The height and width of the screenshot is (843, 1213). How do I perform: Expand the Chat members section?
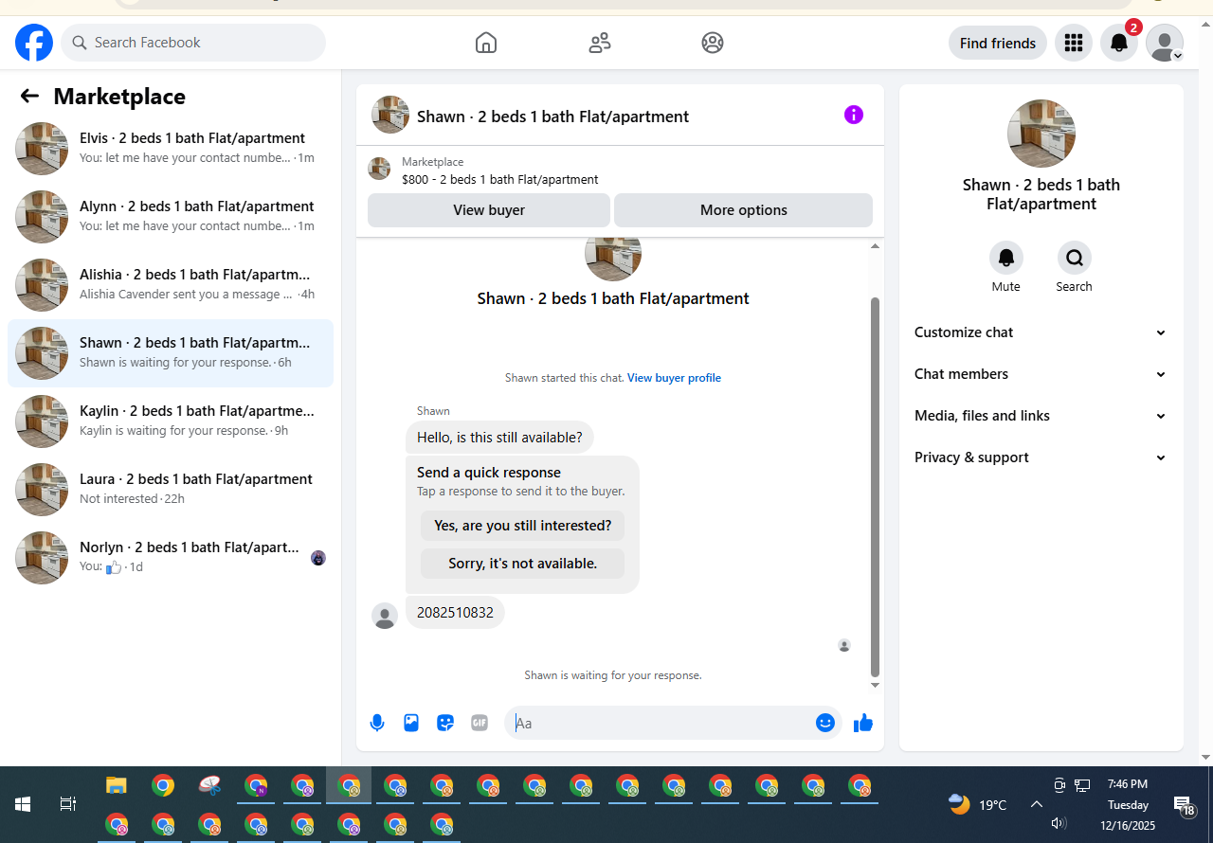click(1041, 374)
